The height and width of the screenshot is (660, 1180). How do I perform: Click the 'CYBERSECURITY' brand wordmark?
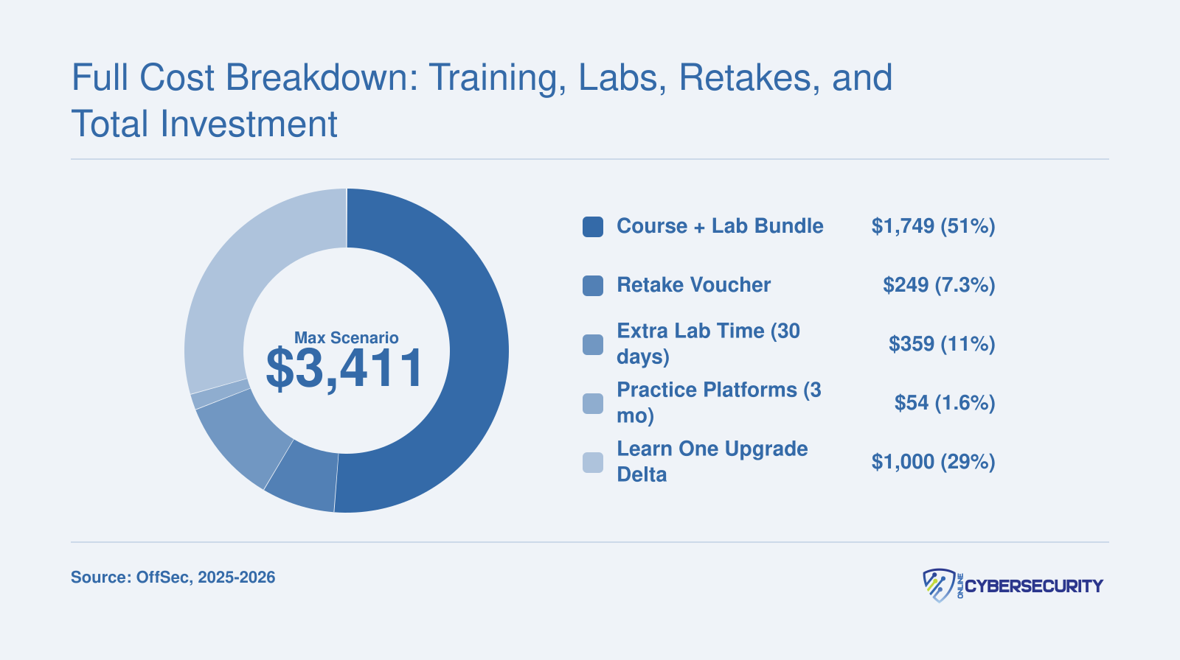coord(1034,586)
